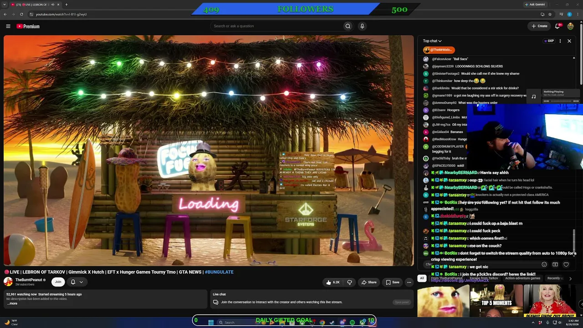The image size is (583, 328).
Task: Open the YouTube guide hamburger menu
Action: pos(8,26)
